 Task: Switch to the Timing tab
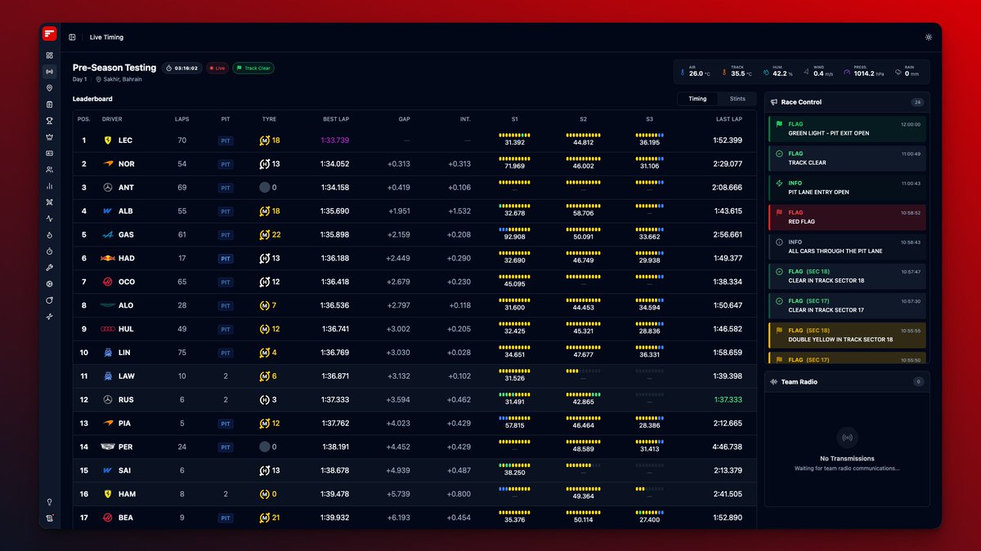click(697, 99)
